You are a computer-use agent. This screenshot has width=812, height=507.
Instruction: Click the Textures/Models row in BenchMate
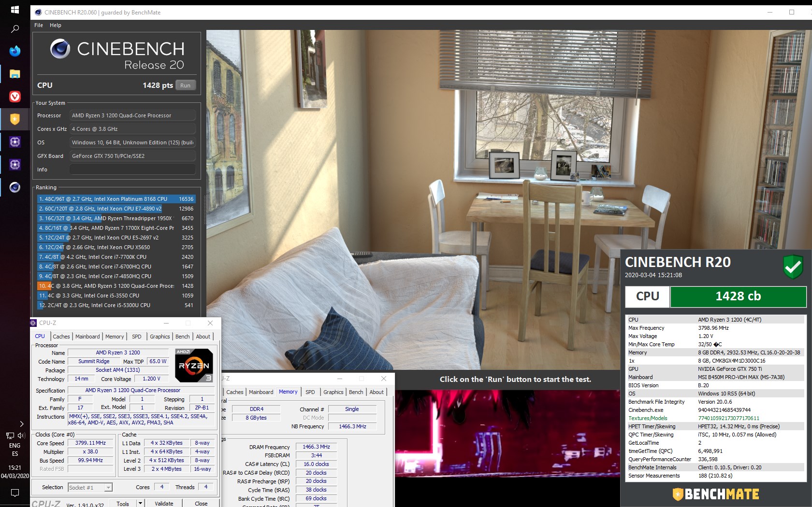(715, 418)
